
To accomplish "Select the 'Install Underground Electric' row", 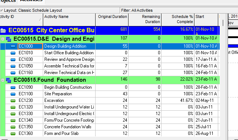I will coord(112,114).
